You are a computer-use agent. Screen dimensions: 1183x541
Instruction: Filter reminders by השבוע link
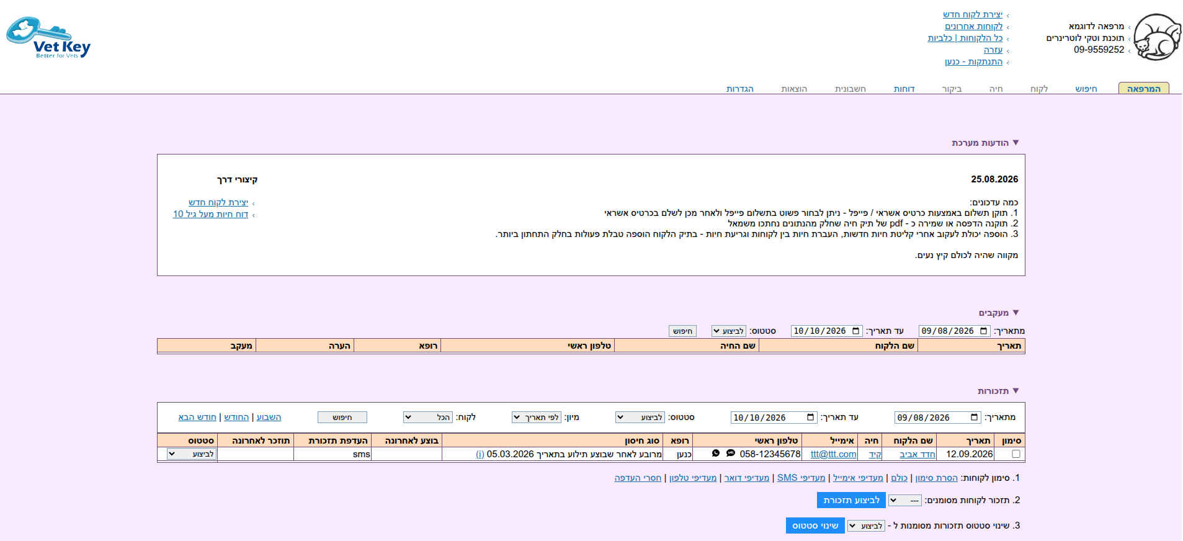click(x=269, y=418)
